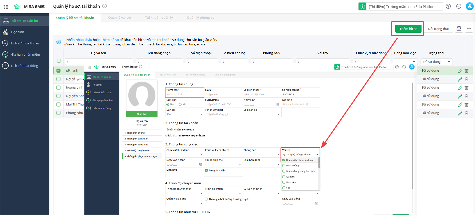Image resolution: width=476 pixels, height=215 pixels.
Task: Follow the Thêm hồ sơ link in the notice text
Action: tap(110, 40)
